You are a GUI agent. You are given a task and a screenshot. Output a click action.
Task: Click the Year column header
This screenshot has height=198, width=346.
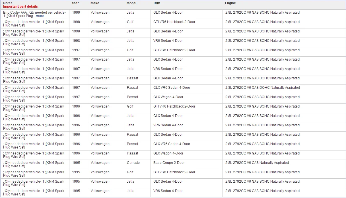coord(75,3)
